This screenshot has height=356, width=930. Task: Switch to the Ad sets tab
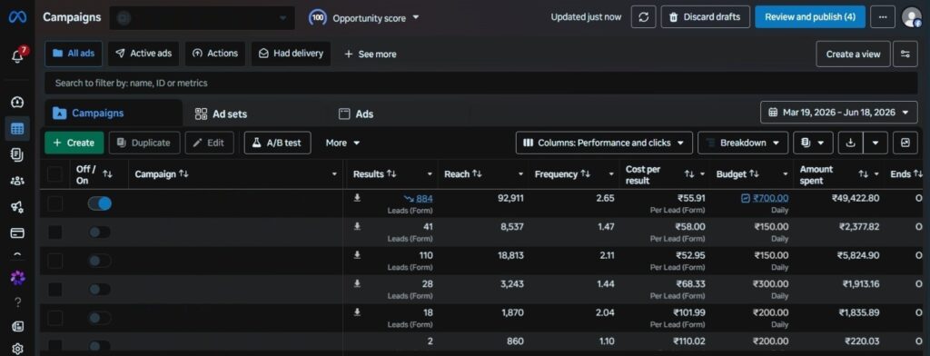tap(221, 114)
